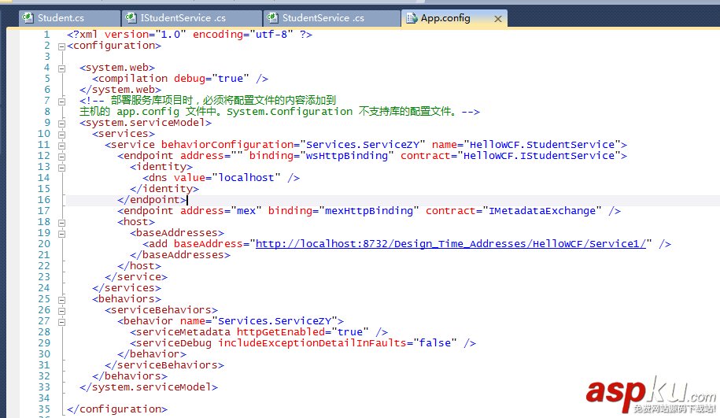Fold the behaviors section
Image resolution: width=720 pixels, height=418 pixels.
[61, 299]
